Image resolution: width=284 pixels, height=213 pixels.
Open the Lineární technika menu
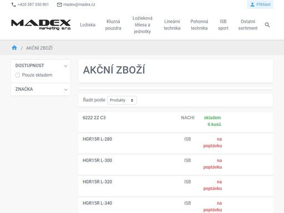[172, 25]
